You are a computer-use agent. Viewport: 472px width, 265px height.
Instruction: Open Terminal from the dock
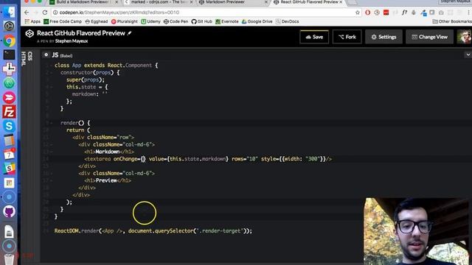tap(9, 54)
